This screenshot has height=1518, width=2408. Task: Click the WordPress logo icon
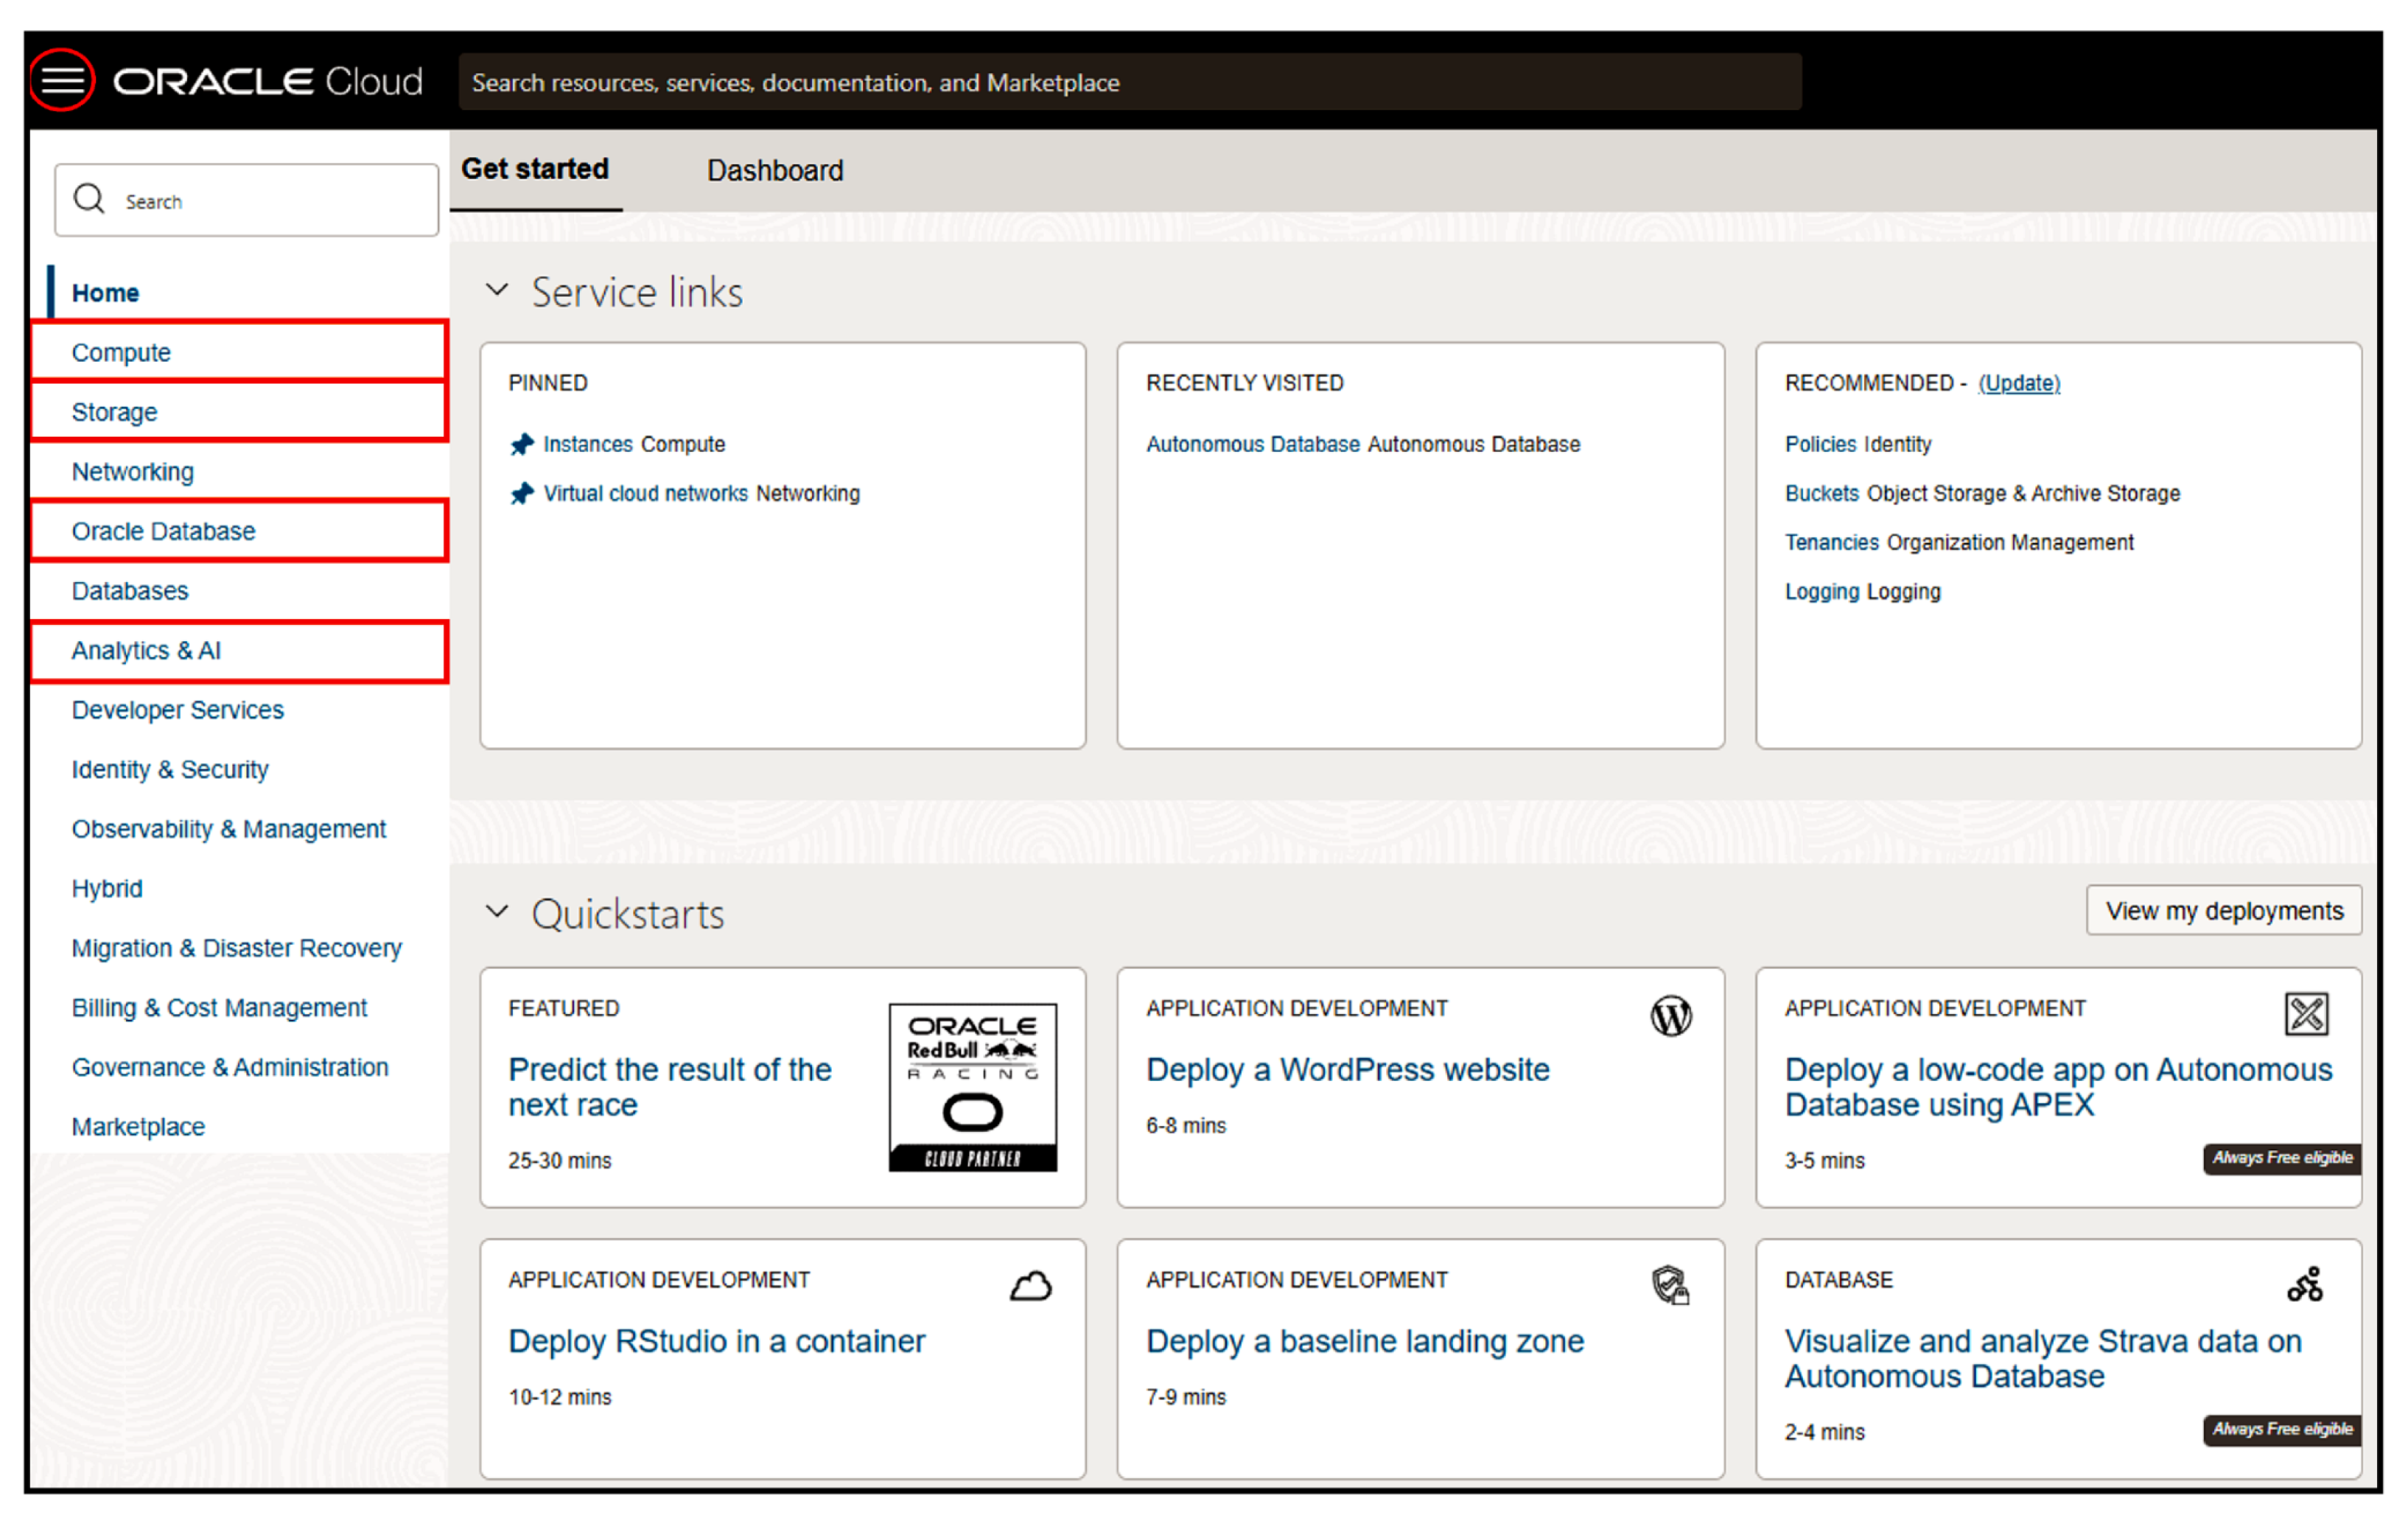click(x=1671, y=1016)
